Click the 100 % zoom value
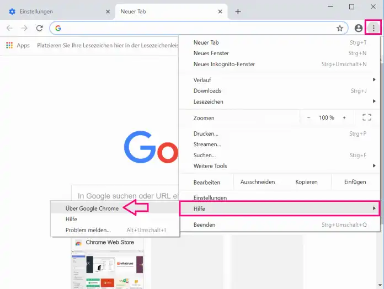Viewport: 384px width, 289px height. (327, 117)
